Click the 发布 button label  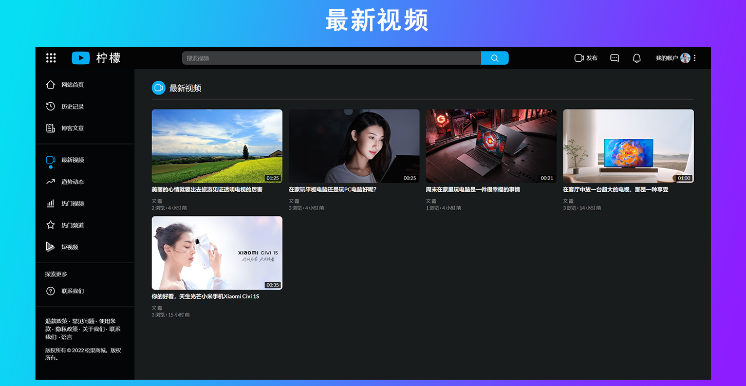click(x=592, y=58)
